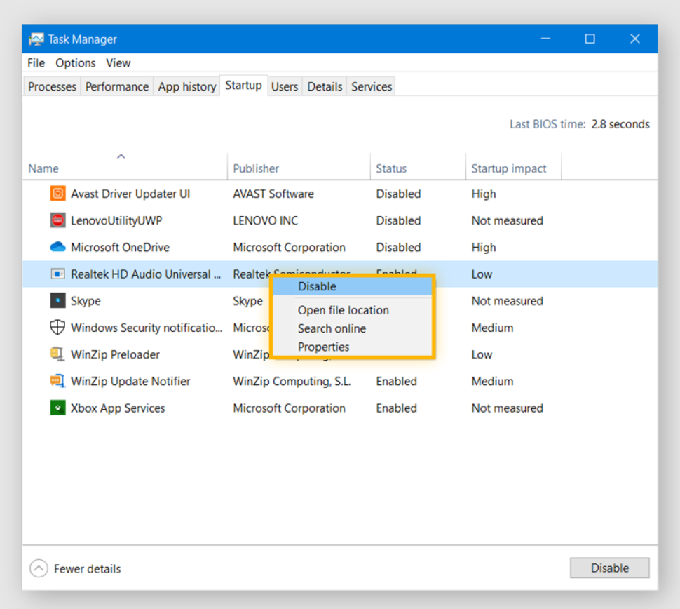Screen dimensions: 680x609
Task: Click the Disable button at bottom right
Action: coord(609,568)
